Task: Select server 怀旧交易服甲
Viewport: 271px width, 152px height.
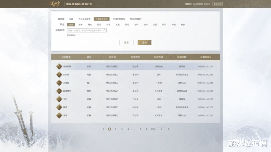Action: 84,19
